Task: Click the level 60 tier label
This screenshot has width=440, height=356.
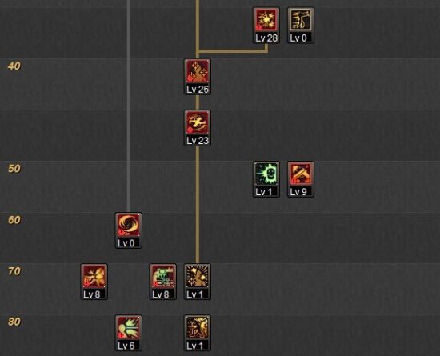Action: click(x=14, y=220)
